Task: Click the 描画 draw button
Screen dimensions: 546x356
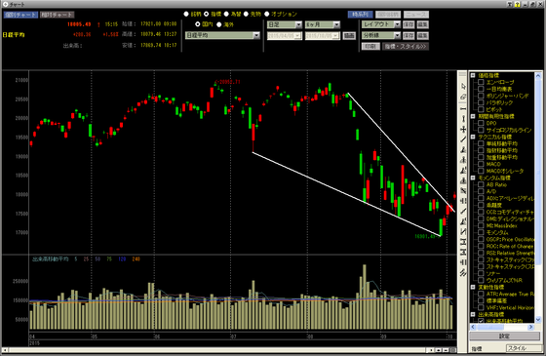Action: tap(349, 35)
